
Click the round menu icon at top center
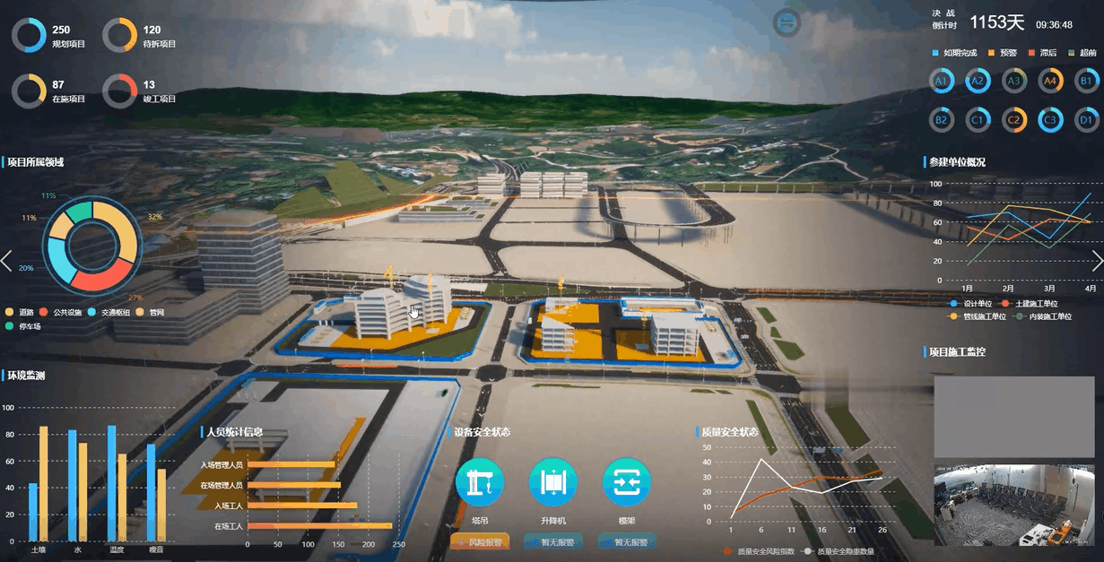[787, 23]
